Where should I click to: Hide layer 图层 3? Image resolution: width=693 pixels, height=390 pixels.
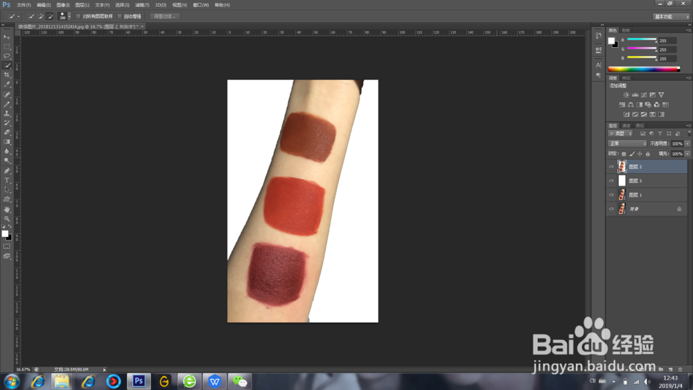[x=612, y=181]
